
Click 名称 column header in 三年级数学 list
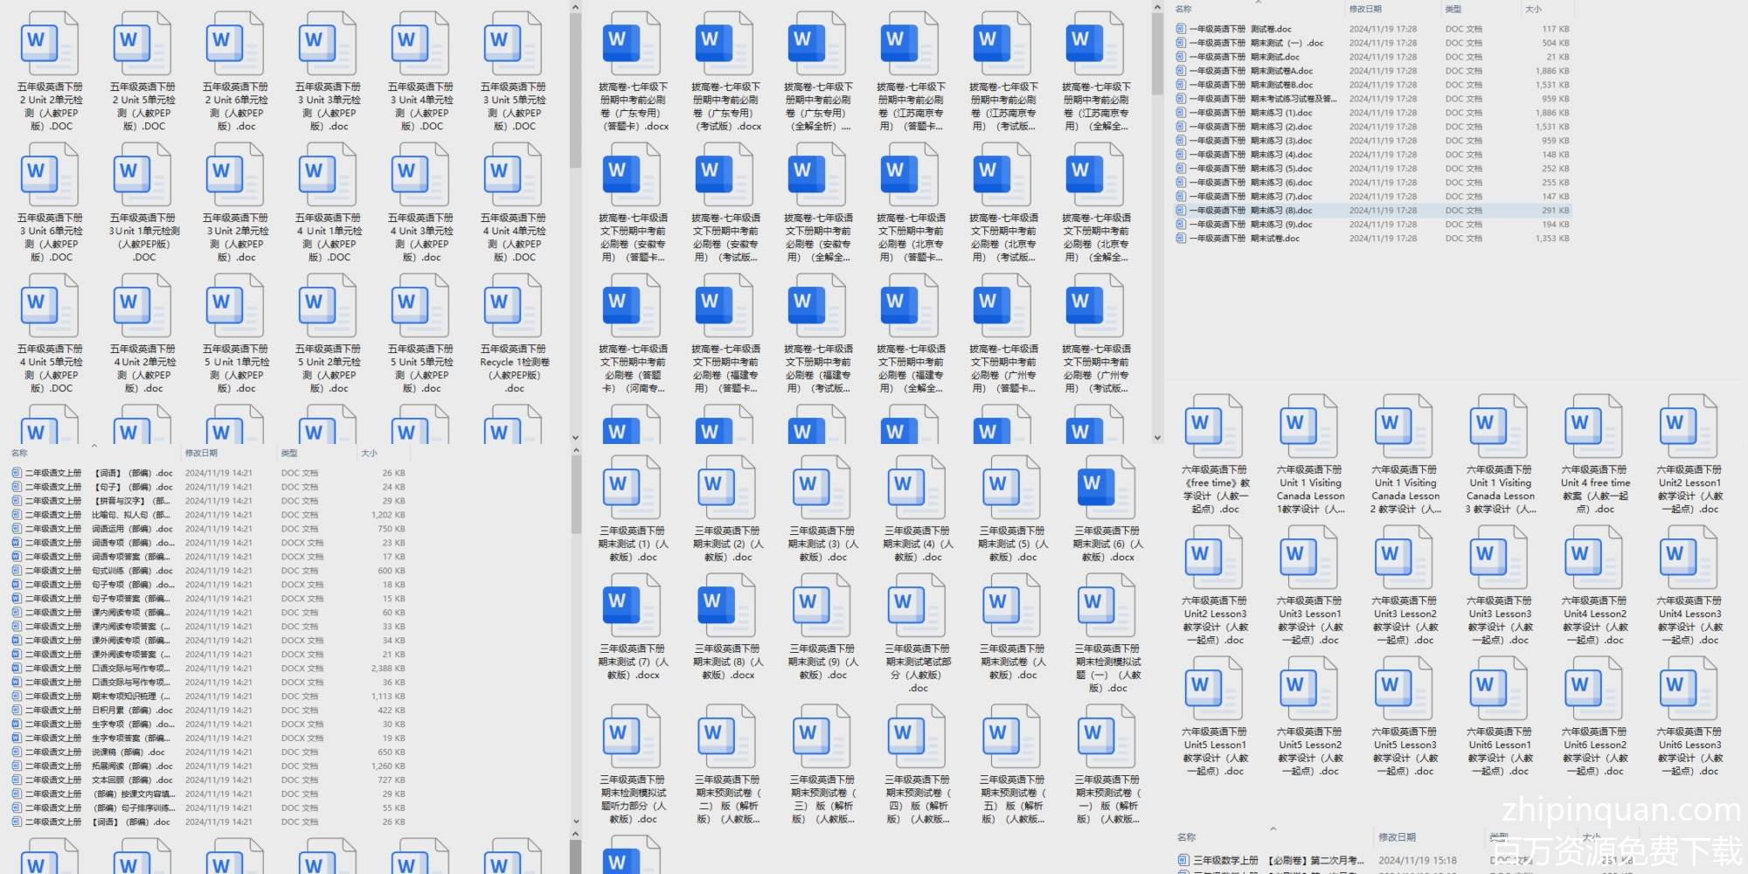point(1186,837)
